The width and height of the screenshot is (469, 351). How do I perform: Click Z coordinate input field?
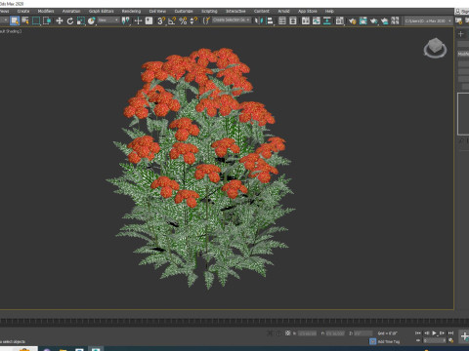click(x=362, y=333)
